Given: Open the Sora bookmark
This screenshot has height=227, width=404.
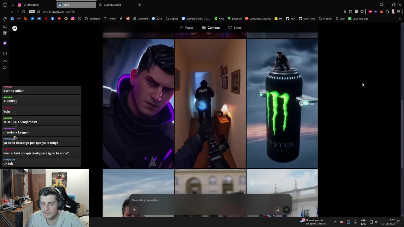Looking at the screenshot, I should coord(157,19).
